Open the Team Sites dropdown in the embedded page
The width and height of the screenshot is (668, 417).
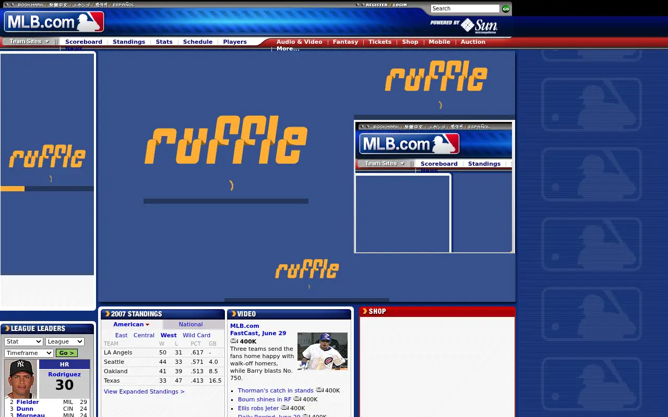[x=385, y=164]
